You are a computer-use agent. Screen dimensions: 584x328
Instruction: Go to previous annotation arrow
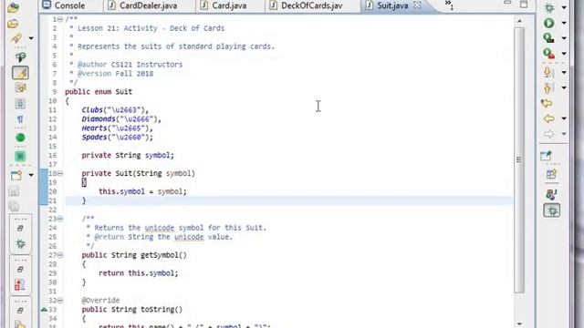(547, 87)
